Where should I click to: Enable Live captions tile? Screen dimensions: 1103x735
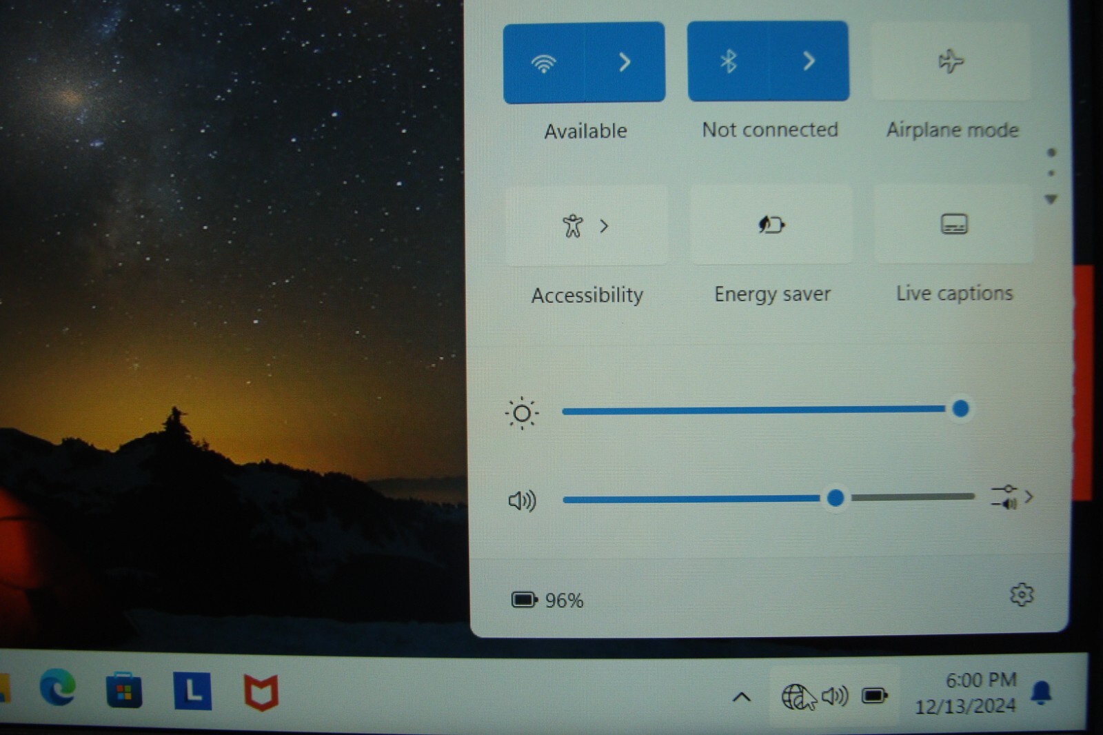coord(954,223)
